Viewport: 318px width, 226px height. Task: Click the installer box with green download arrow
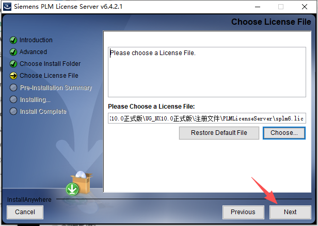tap(79, 183)
